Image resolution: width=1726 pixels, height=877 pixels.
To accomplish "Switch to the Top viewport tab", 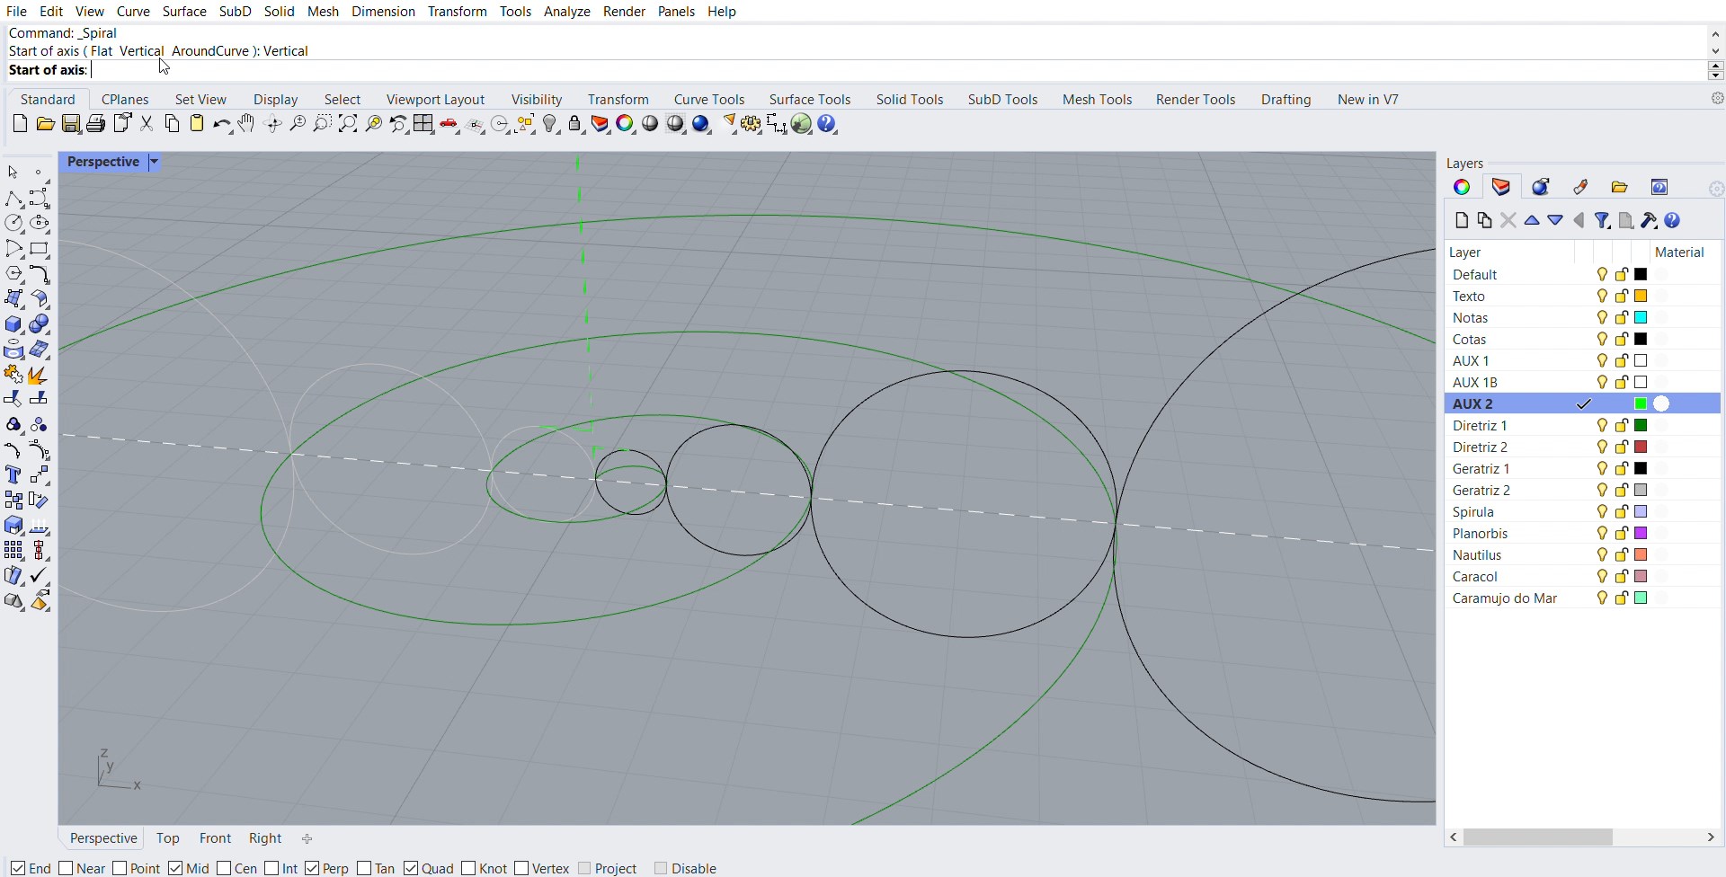I will click(x=168, y=838).
